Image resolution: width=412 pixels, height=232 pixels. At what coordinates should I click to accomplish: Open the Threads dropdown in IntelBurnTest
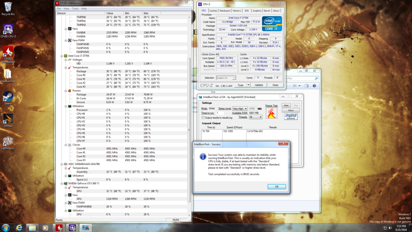[x=255, y=117]
